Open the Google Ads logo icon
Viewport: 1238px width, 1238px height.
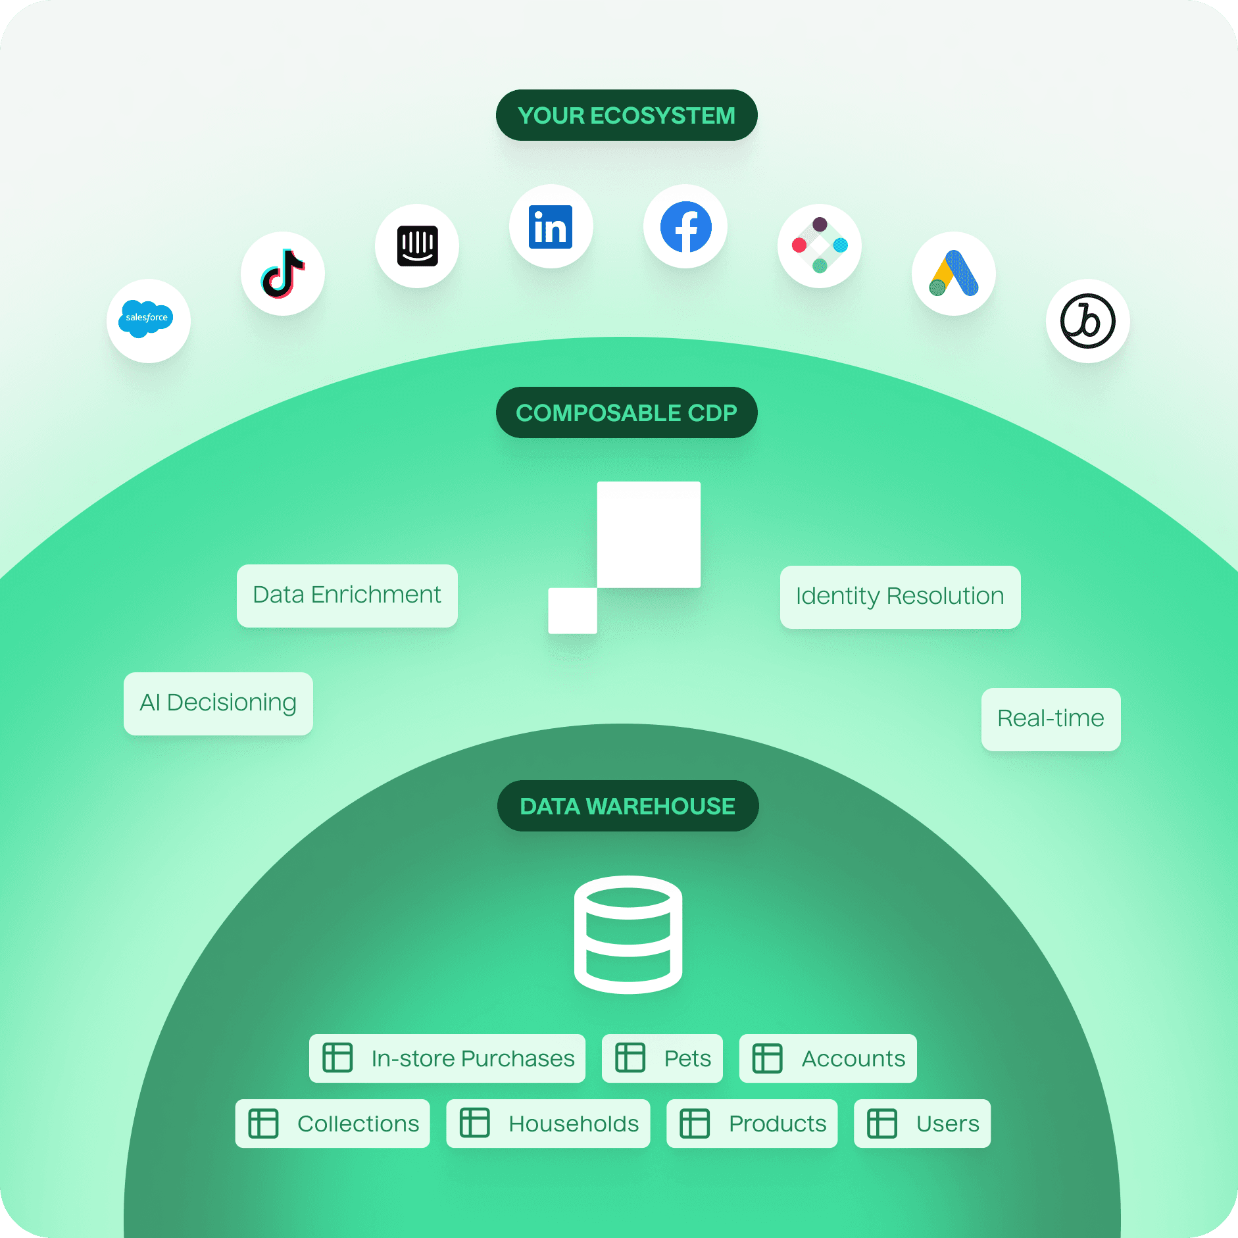pos(954,273)
